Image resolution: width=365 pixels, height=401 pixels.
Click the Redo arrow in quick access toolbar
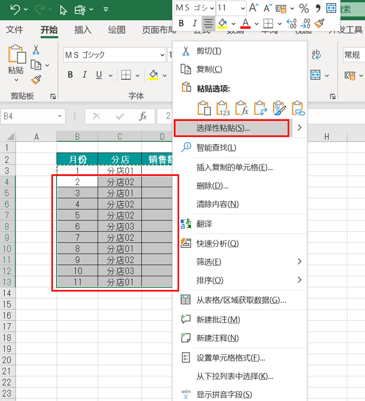point(40,9)
